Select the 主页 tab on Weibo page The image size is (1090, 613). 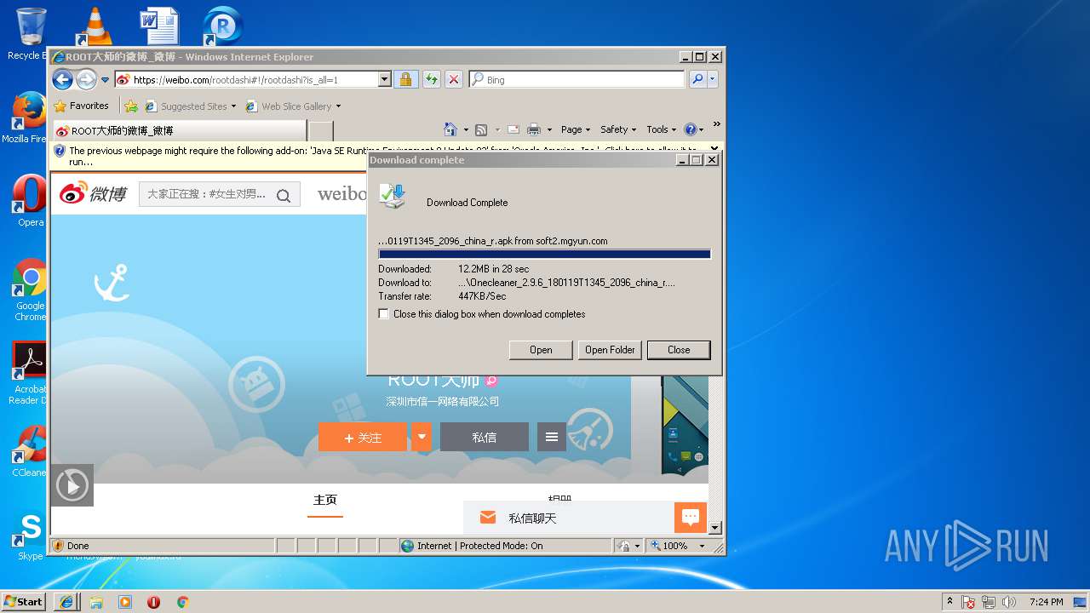pyautogui.click(x=325, y=500)
